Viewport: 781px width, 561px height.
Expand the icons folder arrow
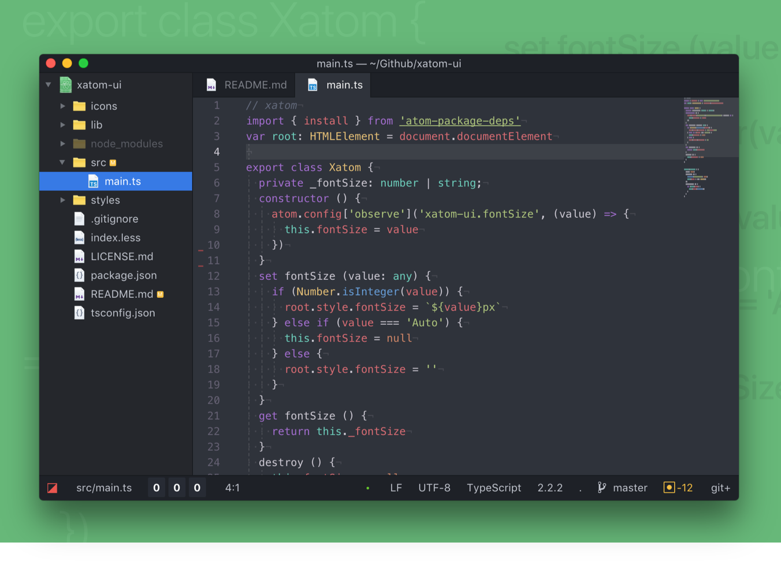pos(62,106)
